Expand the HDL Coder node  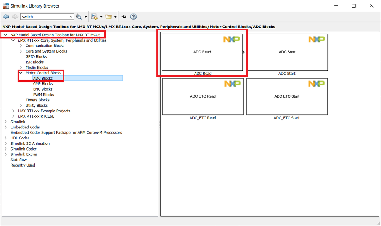6,138
